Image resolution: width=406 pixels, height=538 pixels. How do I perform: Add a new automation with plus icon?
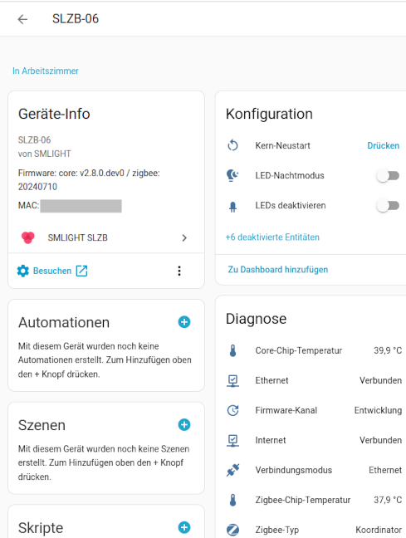pyautogui.click(x=184, y=322)
